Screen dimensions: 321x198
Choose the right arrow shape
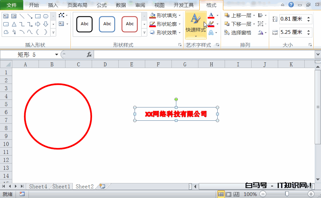(x=38, y=24)
